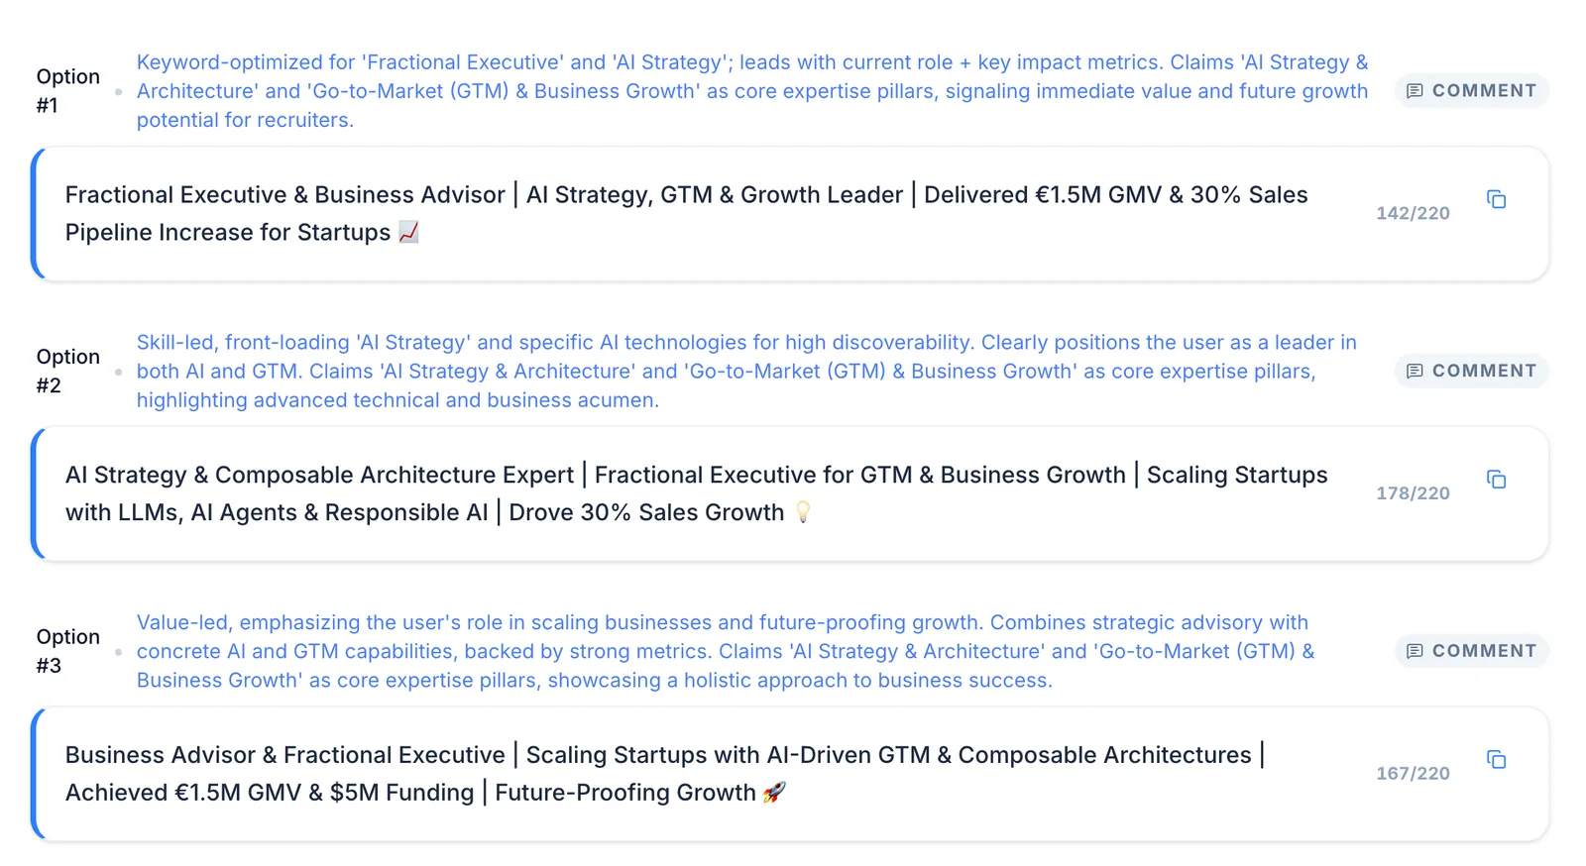Image resolution: width=1586 pixels, height=866 pixels.
Task: Click the Keyword-optimized description for Option #1
Action: tap(752, 91)
